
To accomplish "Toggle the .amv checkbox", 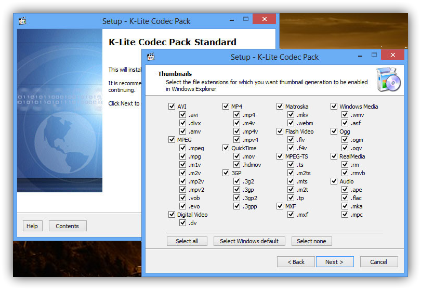I will 182,131.
